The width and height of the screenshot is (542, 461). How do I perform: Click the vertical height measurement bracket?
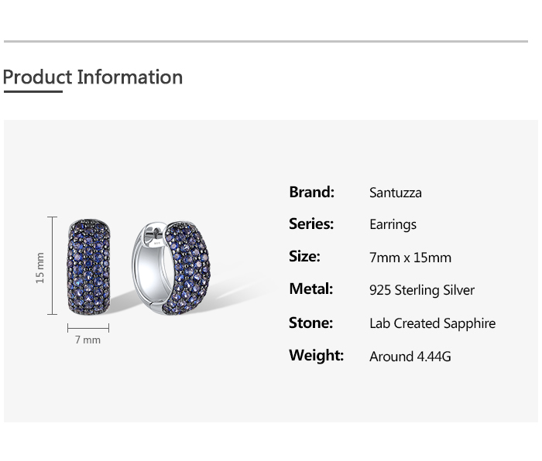pyautogui.click(x=53, y=266)
